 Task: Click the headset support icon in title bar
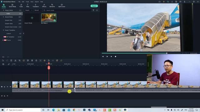coord(168,2)
